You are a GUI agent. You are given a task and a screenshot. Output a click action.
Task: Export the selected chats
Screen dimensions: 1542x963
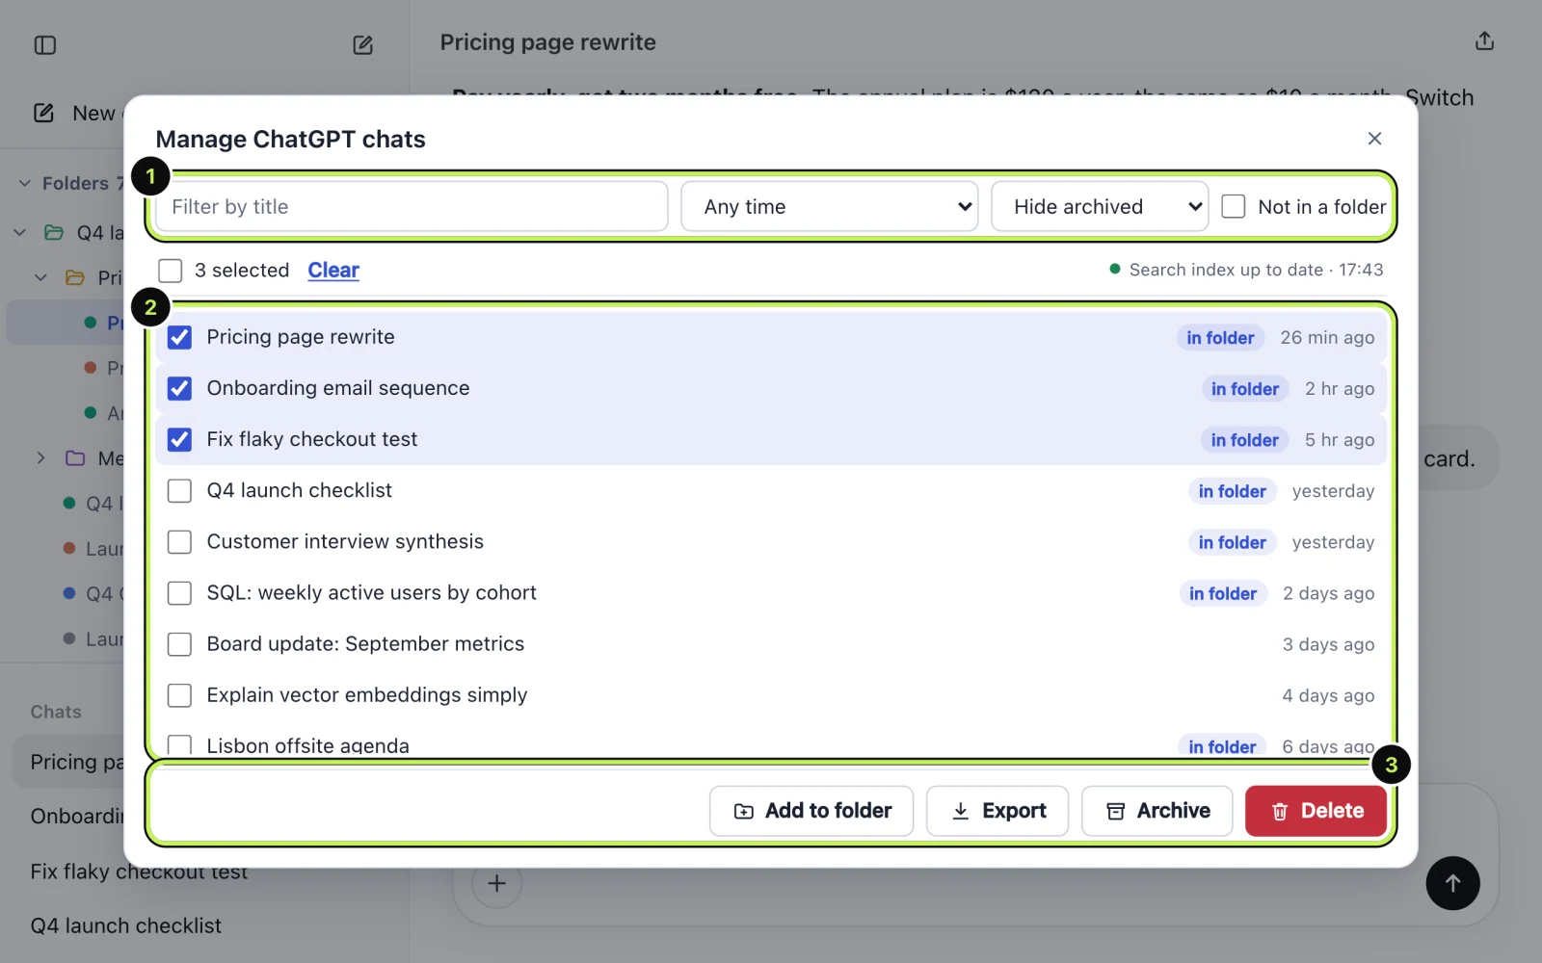[x=997, y=811]
